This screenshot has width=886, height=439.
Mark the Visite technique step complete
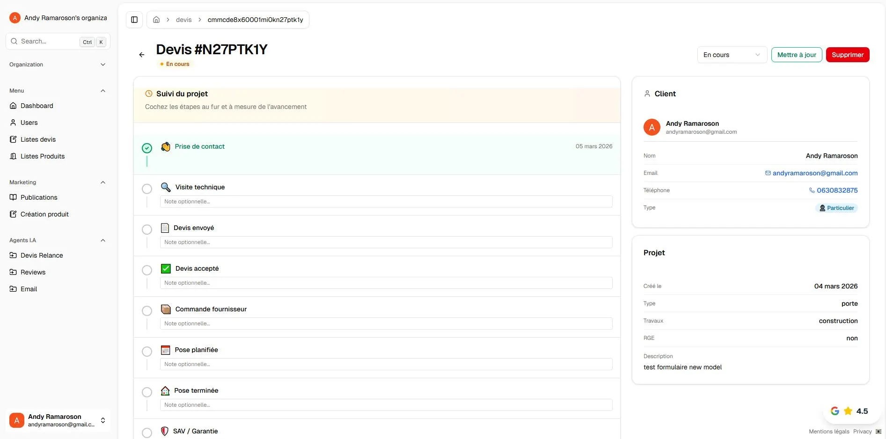(x=147, y=188)
